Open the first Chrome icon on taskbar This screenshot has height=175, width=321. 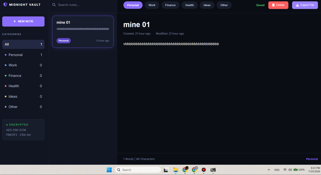click(x=185, y=169)
